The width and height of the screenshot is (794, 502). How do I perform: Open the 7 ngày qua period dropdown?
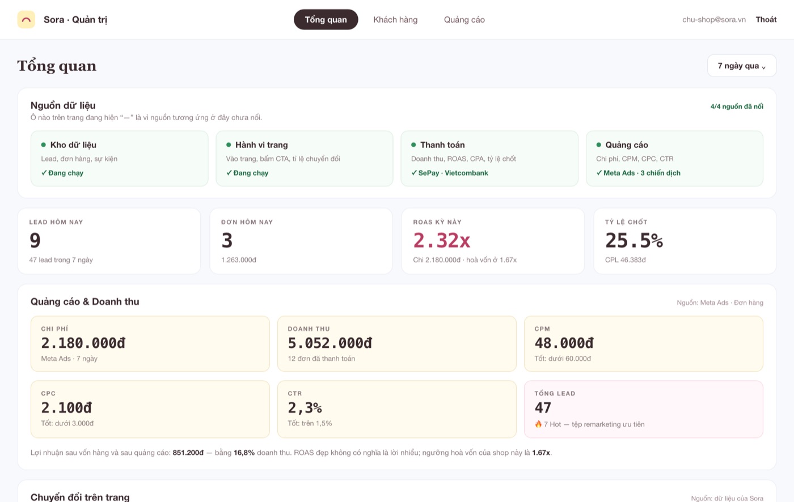(741, 66)
